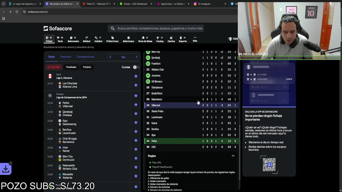Go to next day arrow
Screen dimensions: 342x192
pyautogui.click(x=136, y=57)
